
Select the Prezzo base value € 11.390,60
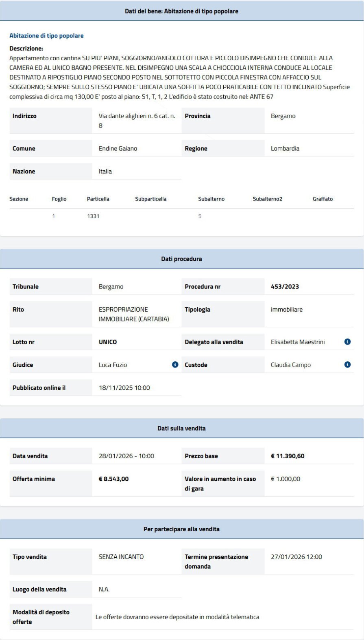(288, 456)
